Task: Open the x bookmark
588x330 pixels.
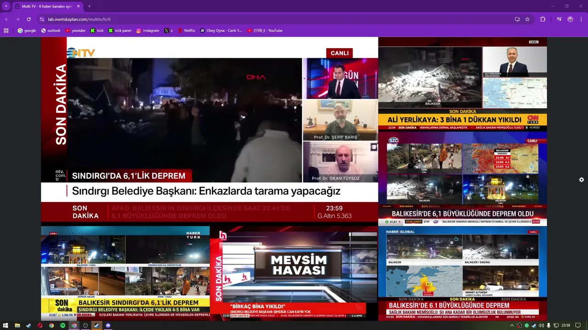Action: (169, 31)
